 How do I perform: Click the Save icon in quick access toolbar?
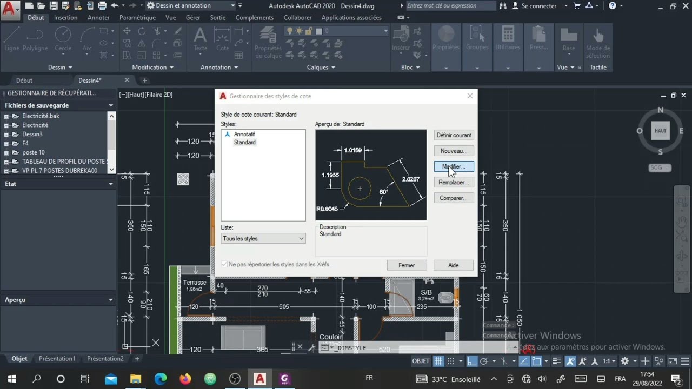[x=54, y=6]
